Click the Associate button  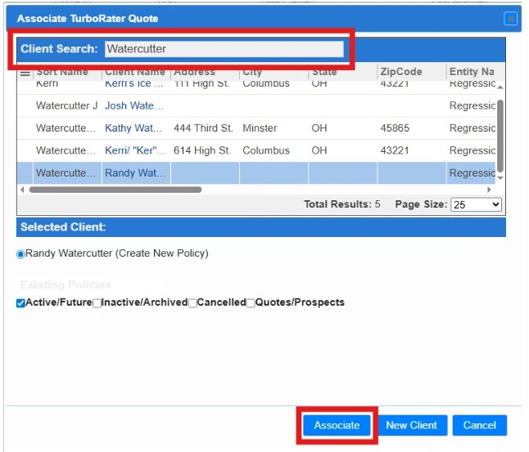click(x=337, y=425)
